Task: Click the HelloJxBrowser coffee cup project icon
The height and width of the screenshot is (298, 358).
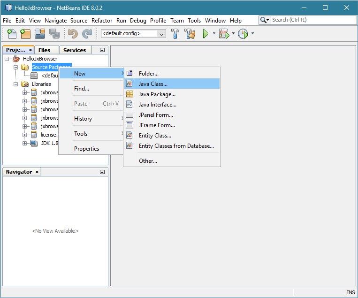Action: (x=16, y=59)
